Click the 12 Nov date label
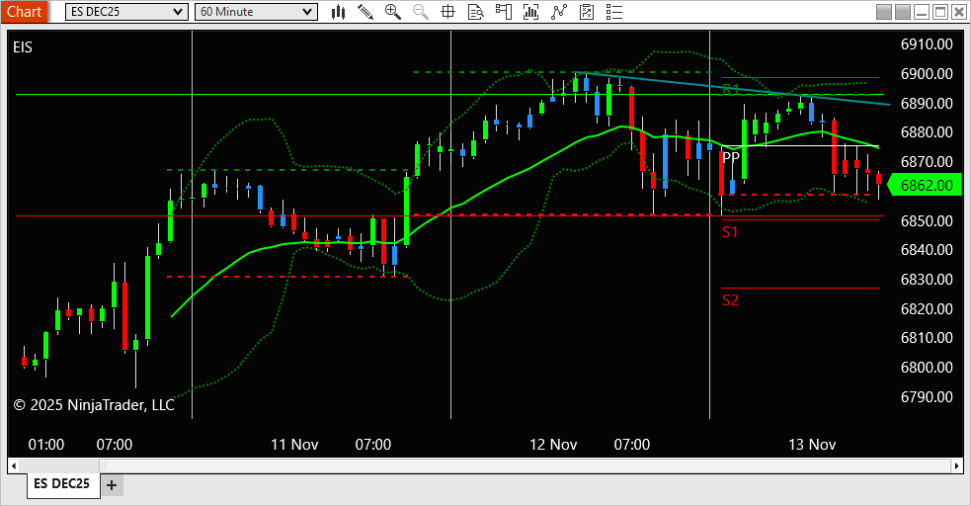Screen dimensions: 971x506 pos(553,445)
